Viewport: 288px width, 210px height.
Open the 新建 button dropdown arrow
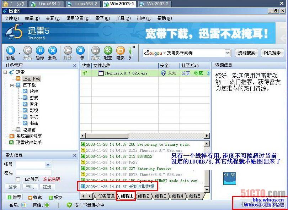point(19,53)
